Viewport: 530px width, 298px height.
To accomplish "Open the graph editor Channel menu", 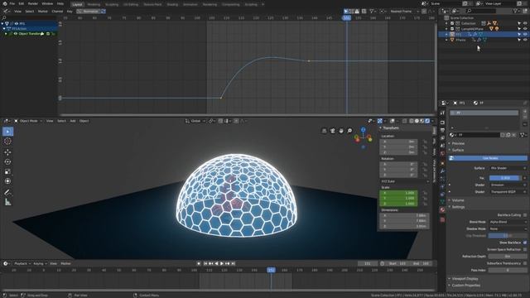I will (57, 11).
